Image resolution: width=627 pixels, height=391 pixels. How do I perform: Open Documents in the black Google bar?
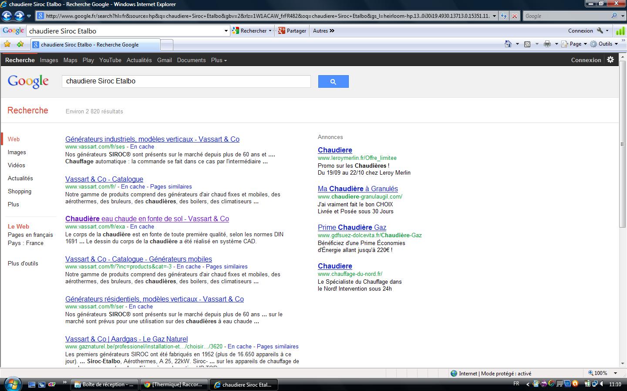[x=192, y=60]
